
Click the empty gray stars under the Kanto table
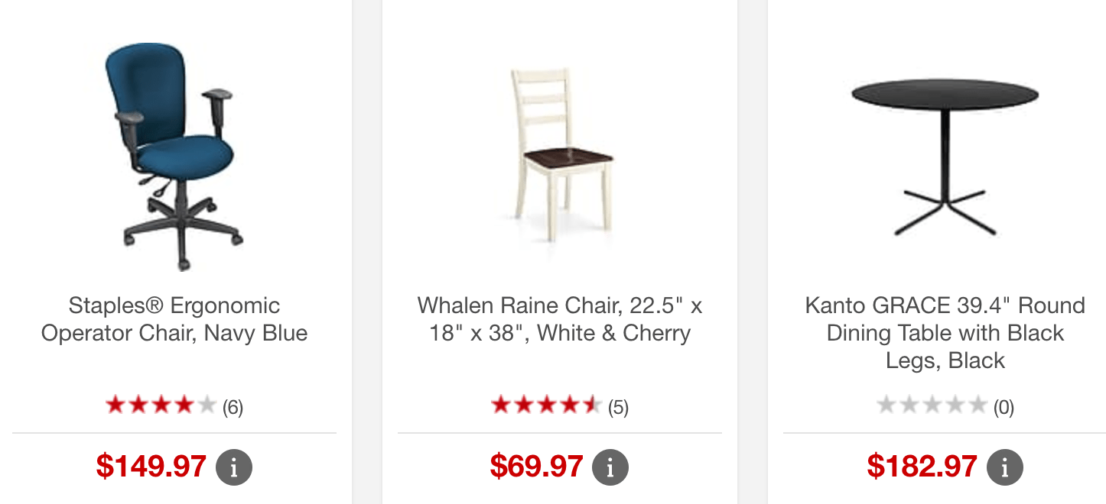pyautogui.click(x=932, y=405)
